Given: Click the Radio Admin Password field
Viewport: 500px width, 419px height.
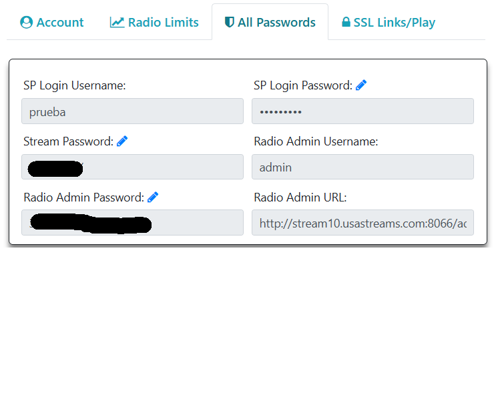Looking at the screenshot, I should 132,222.
